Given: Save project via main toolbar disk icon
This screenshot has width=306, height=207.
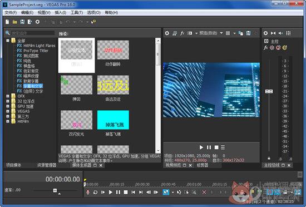Looking at the screenshot, I should [x=22, y=22].
